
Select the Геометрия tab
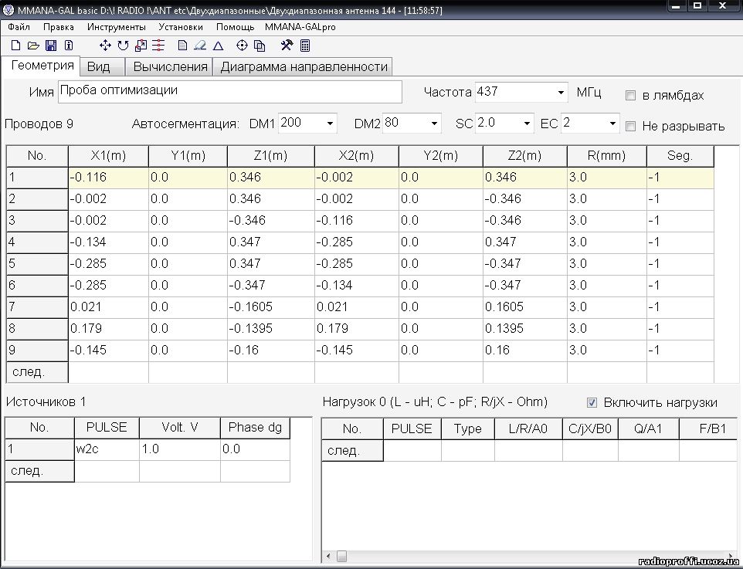pyautogui.click(x=42, y=66)
